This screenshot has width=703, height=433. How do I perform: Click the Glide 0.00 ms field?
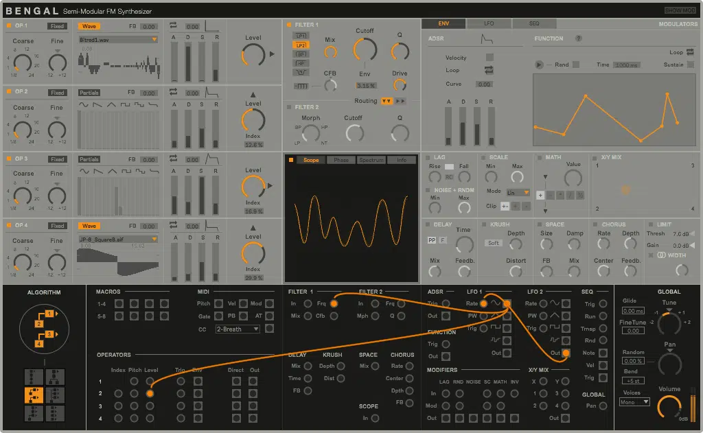[633, 311]
